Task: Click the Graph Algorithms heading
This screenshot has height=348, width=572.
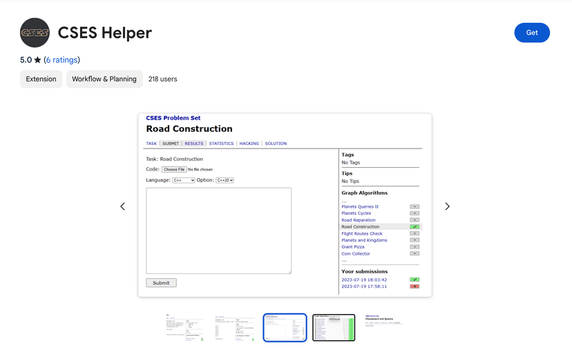Action: [x=365, y=193]
